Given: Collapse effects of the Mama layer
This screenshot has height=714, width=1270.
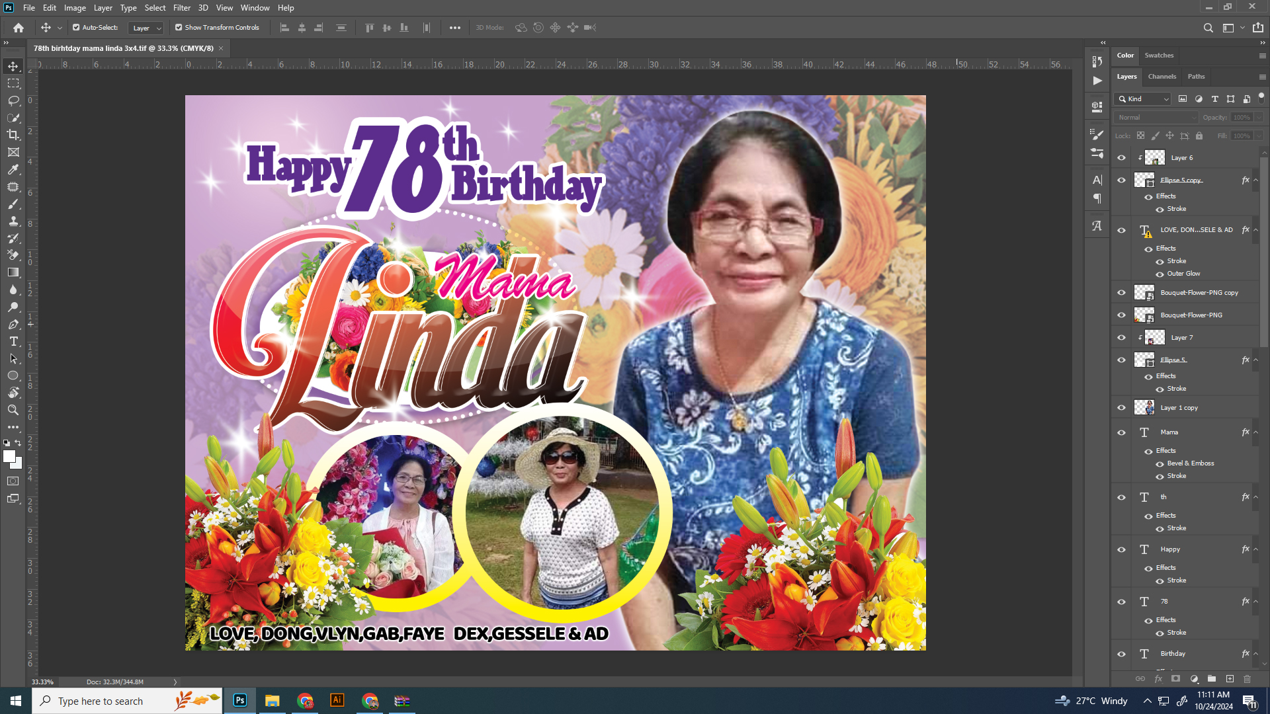Looking at the screenshot, I should click(x=1255, y=432).
